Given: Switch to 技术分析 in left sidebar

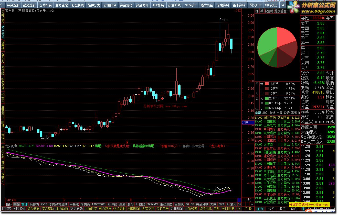Looking at the screenshot, I should [3, 32].
